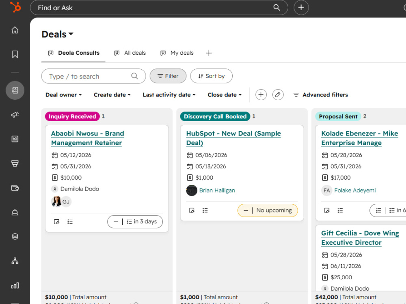Click $42,000 Total amount in Proposal Sent
The width and height of the screenshot is (406, 304).
click(346, 297)
